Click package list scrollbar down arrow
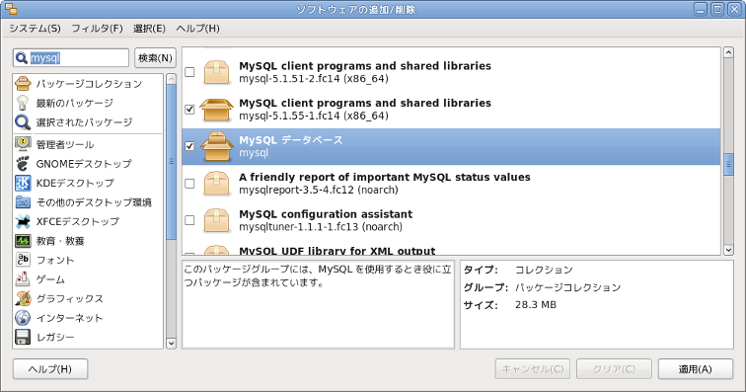This screenshot has width=746, height=392. point(728,250)
